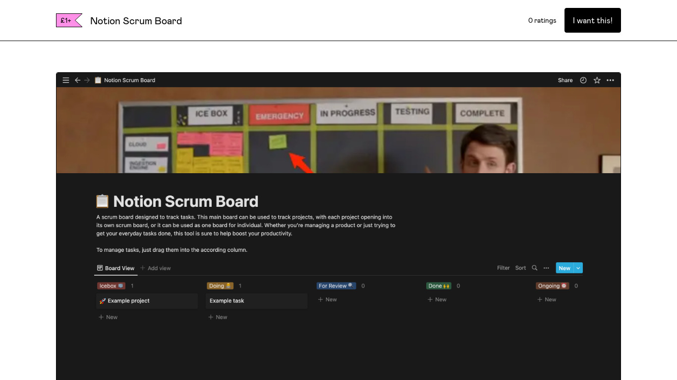Click Add view to create a view
This screenshot has width=677, height=380.
tap(156, 268)
